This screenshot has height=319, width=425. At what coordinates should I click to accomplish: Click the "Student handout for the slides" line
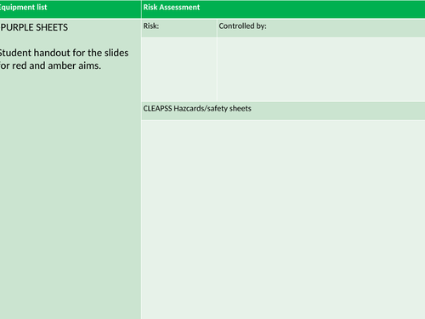[64, 53]
